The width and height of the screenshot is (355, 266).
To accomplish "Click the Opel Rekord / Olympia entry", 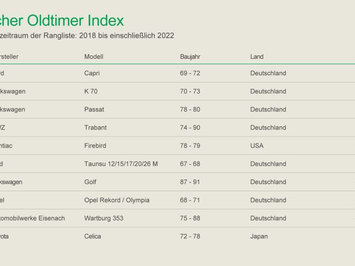I will [117, 200].
